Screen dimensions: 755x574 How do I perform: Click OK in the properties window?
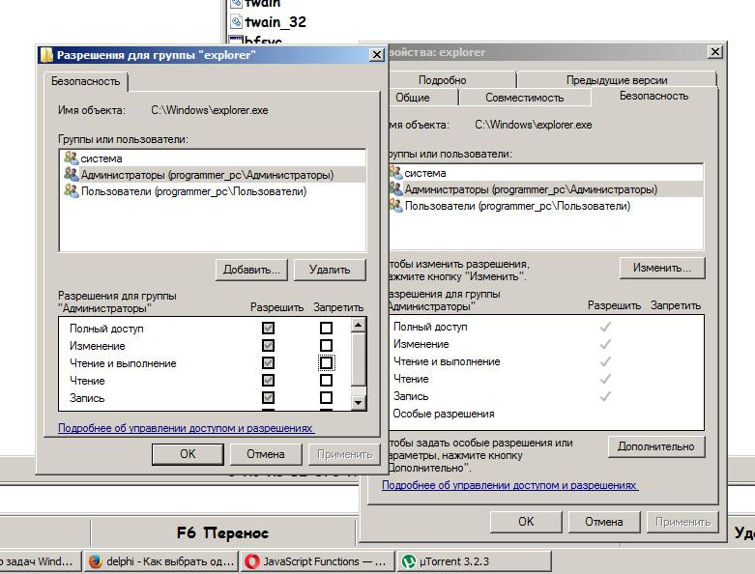526,522
